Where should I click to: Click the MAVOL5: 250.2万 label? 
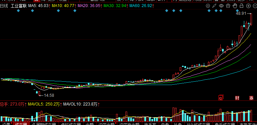tap(45, 104)
